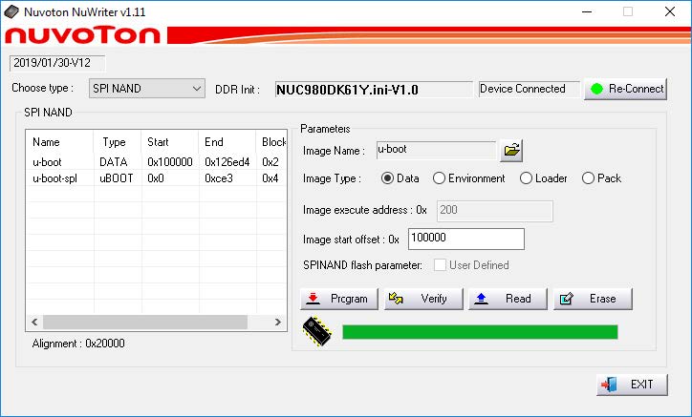This screenshot has width=692, height=417.
Task: Toggle the User Defined checkbox
Action: coord(440,265)
